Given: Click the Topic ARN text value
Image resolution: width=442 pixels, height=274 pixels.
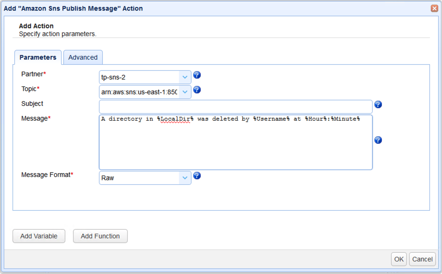Looking at the screenshot, I should click(x=139, y=92).
